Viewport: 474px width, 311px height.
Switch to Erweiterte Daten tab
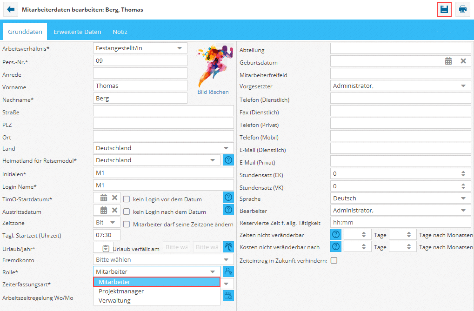[x=77, y=32]
